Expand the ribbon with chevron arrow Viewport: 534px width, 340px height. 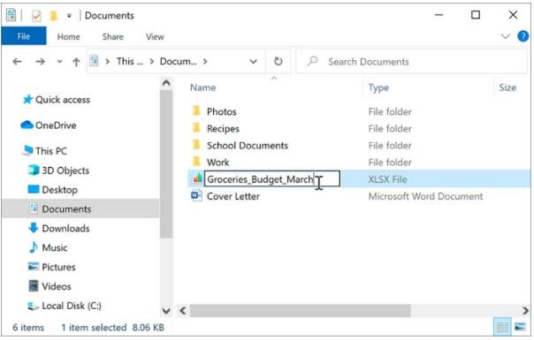point(506,36)
